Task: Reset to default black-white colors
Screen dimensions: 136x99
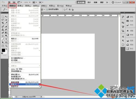Action: (2, 53)
